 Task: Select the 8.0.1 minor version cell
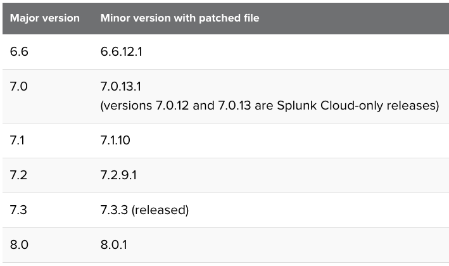114,244
